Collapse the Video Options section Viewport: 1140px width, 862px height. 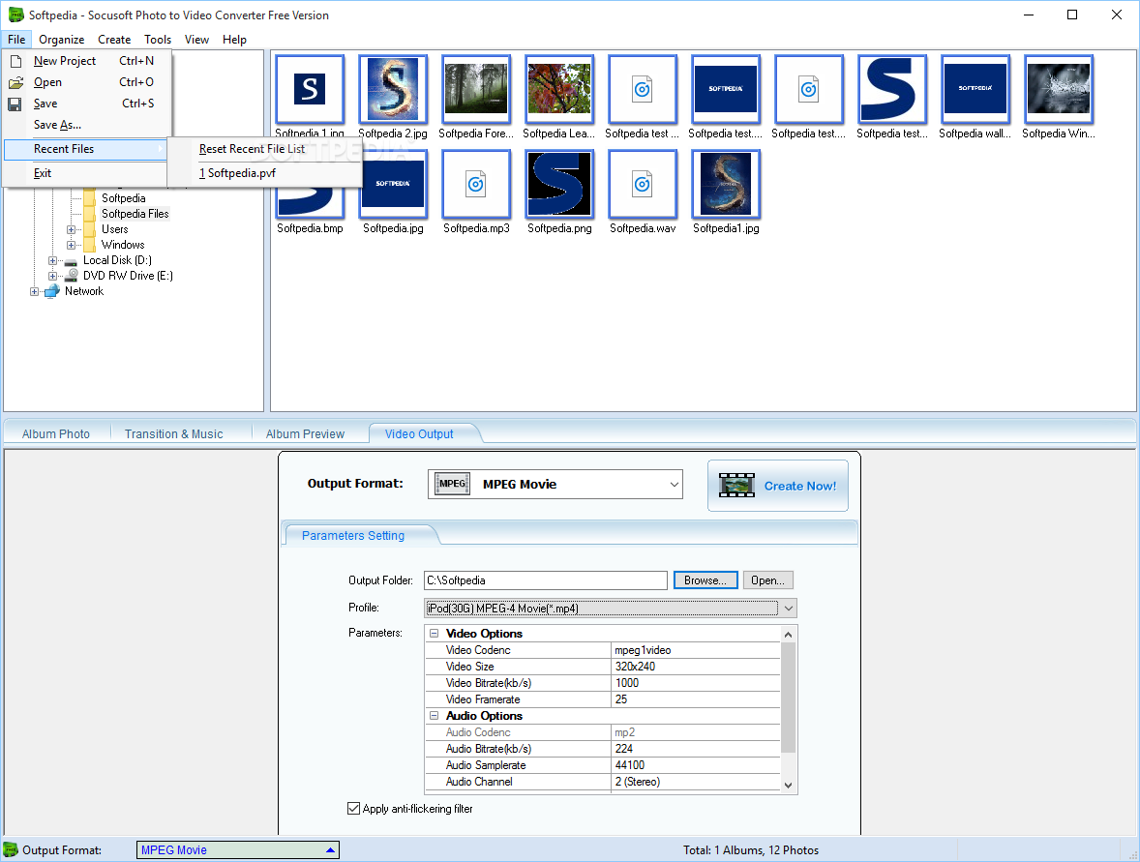[435, 633]
